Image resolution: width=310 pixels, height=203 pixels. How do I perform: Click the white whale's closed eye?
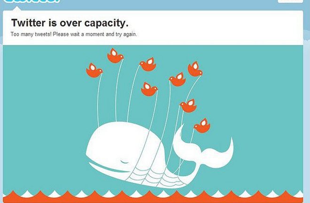[124, 162]
